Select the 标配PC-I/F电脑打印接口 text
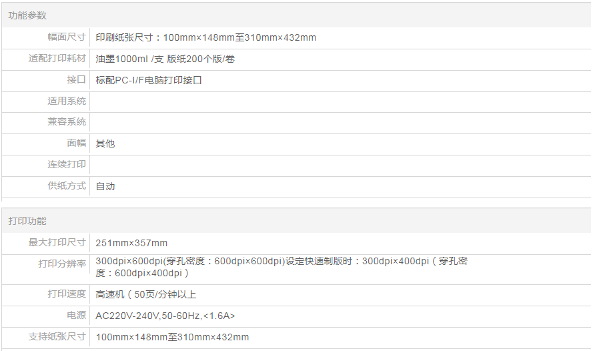Image resolution: width=595 pixels, height=351 pixels. tap(149, 80)
